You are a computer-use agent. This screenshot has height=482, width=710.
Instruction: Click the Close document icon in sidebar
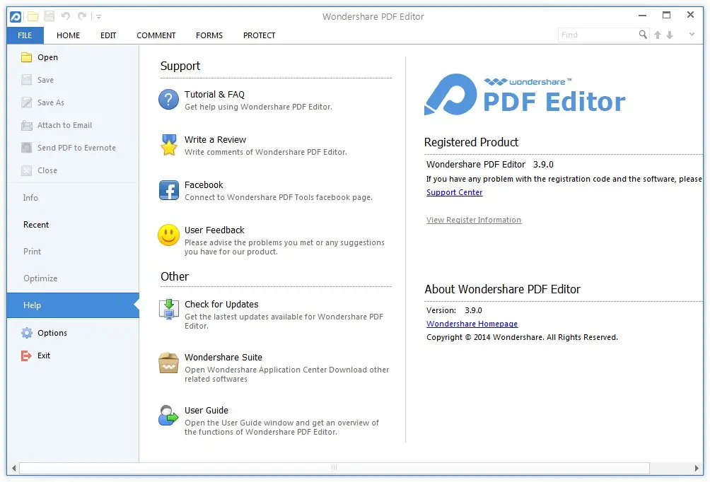pos(27,170)
